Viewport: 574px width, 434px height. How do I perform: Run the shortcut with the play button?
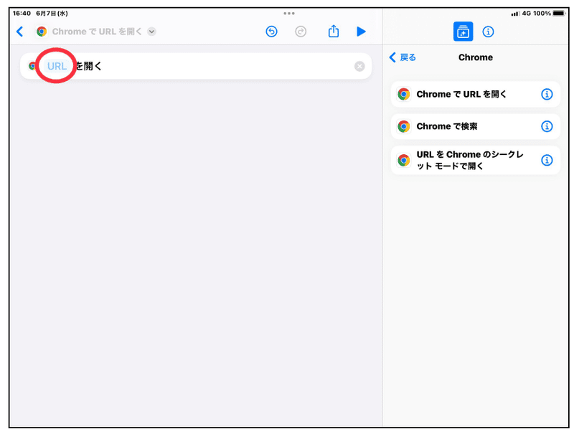361,32
